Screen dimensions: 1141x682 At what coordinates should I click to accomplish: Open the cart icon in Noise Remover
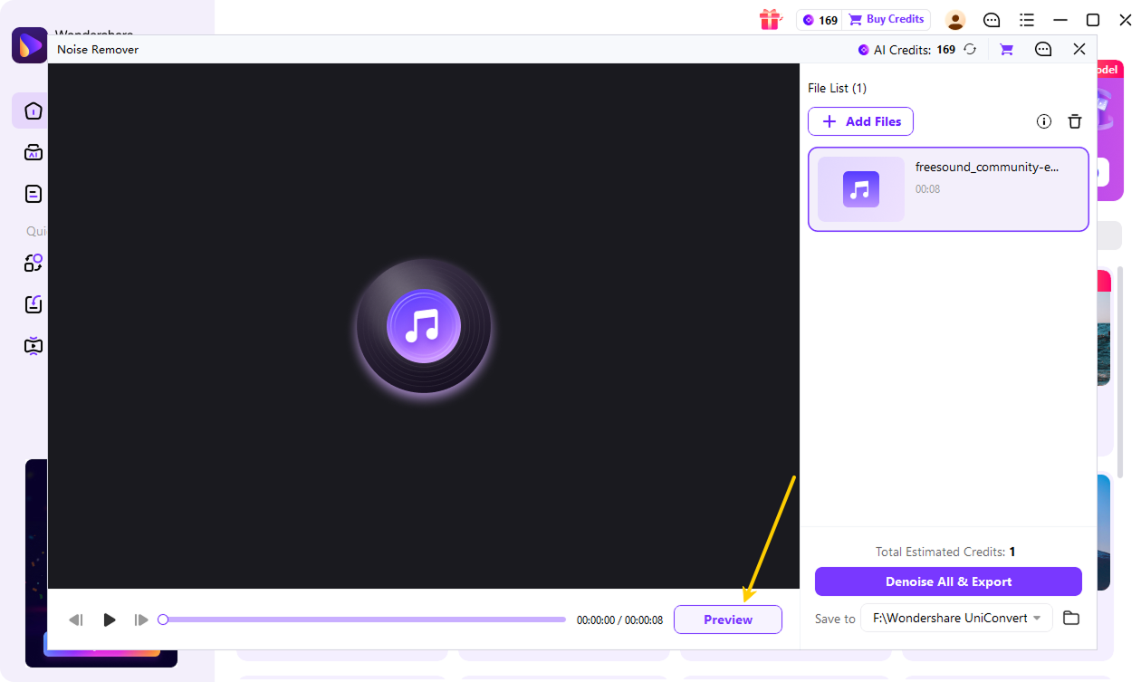(x=1006, y=50)
